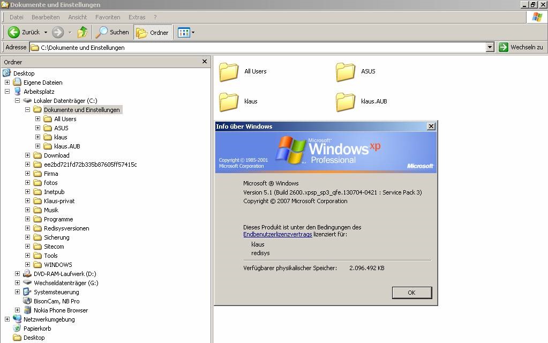Select Musik folder in tree
The height and width of the screenshot is (343, 548).
[51, 210]
